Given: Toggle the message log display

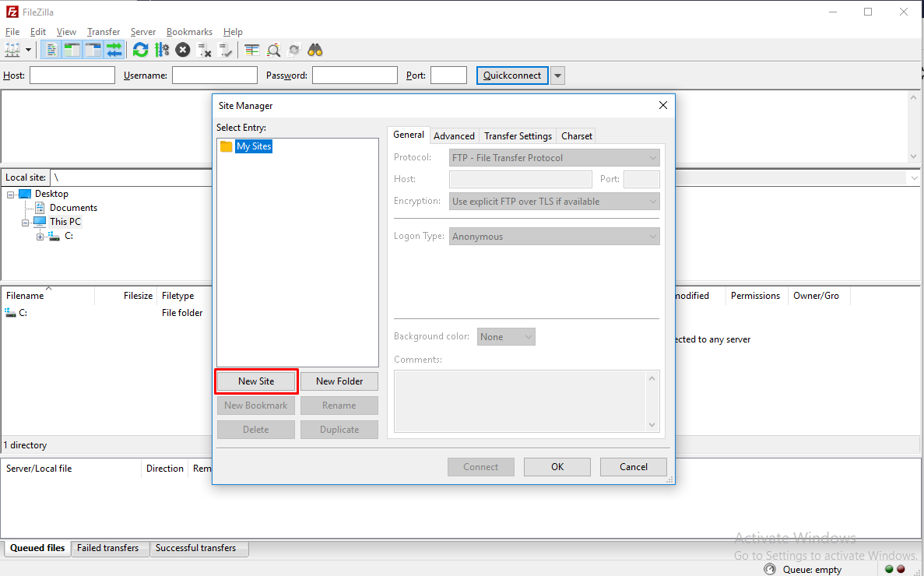Looking at the screenshot, I should tap(51, 50).
